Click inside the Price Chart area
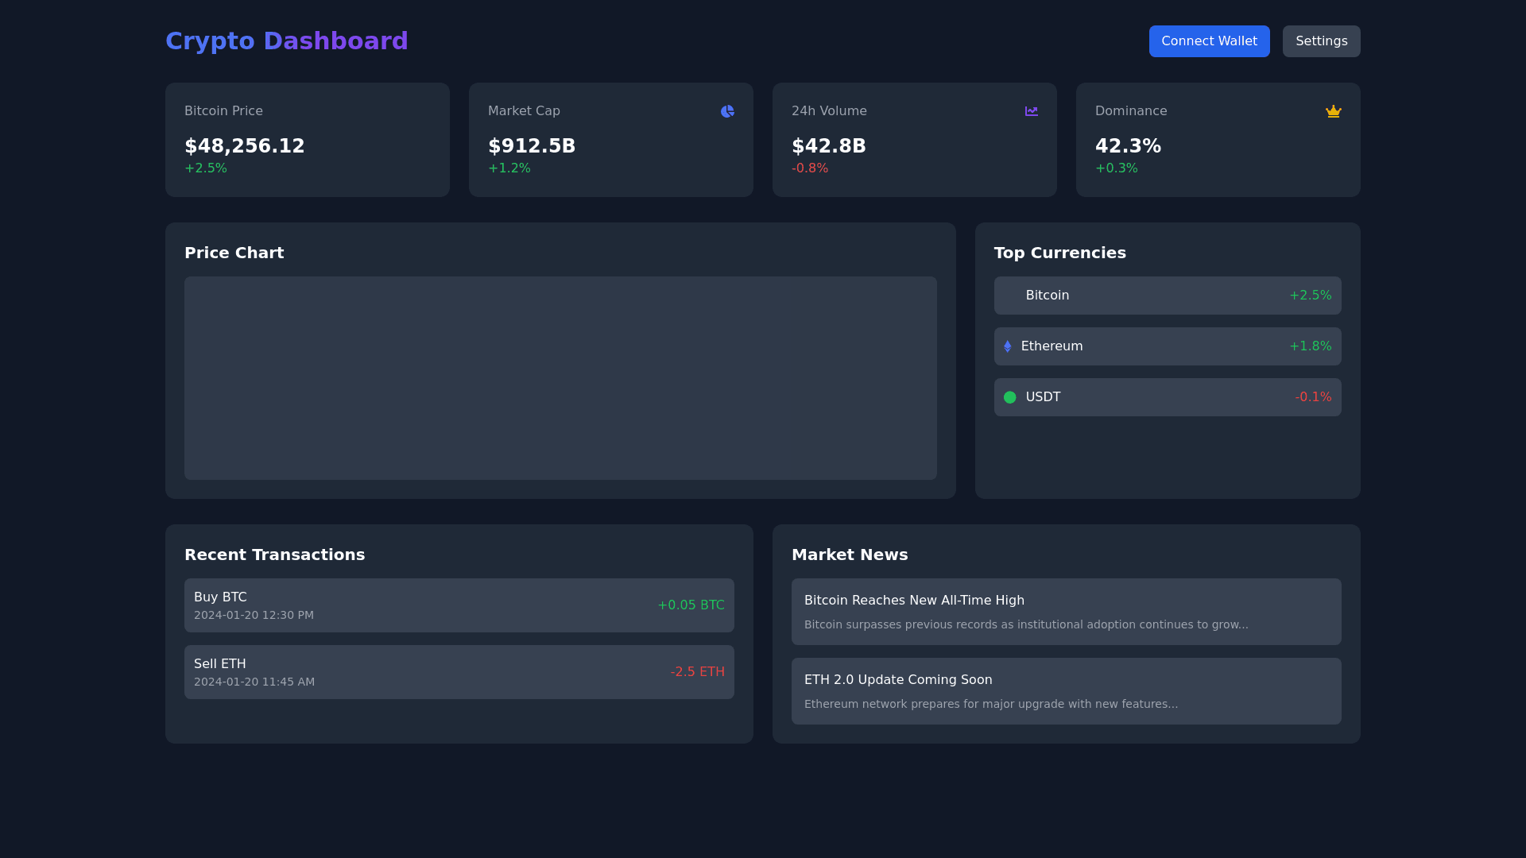The width and height of the screenshot is (1526, 858). coord(560,378)
